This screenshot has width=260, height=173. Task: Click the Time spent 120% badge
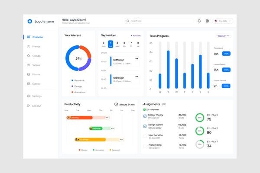click(226, 54)
